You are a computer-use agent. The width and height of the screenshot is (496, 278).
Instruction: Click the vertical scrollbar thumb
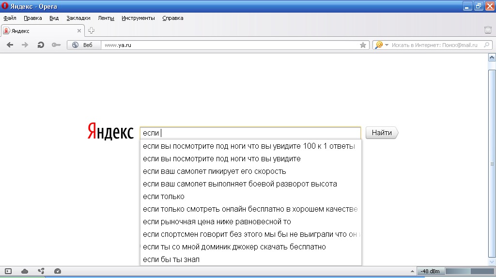click(492, 164)
